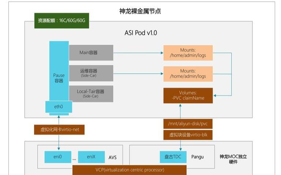Click the Local-Tair容器 (Side-Car) box
This screenshot has width=281, height=175.
[x=91, y=94]
